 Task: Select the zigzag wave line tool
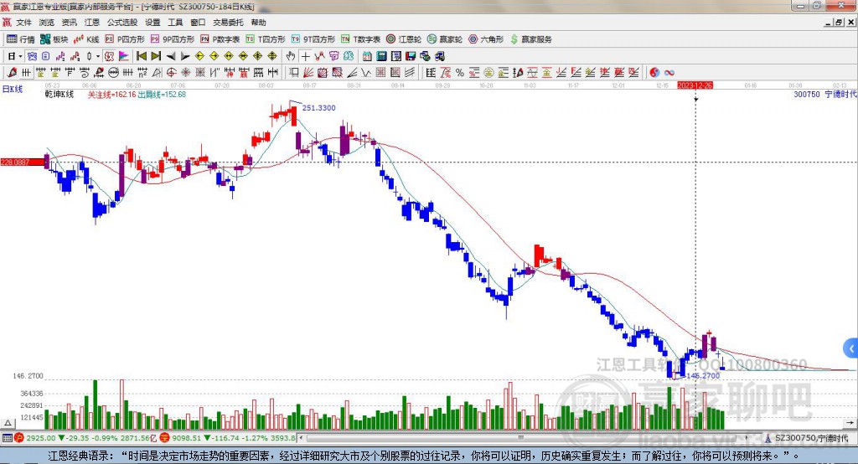click(366, 72)
